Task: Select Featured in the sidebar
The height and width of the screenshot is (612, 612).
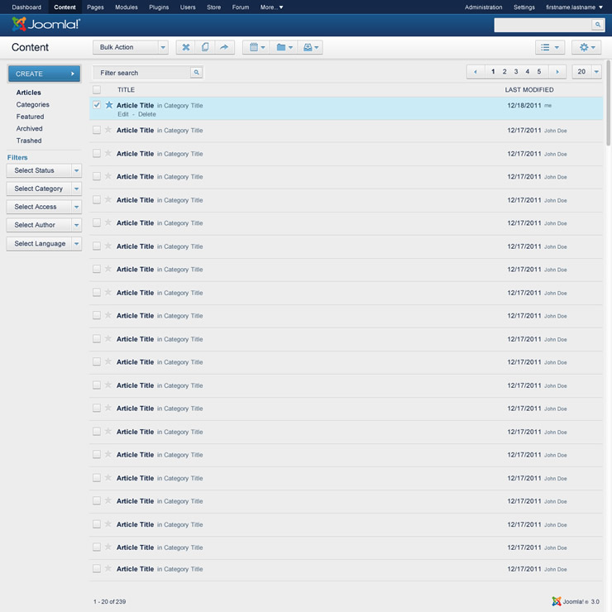Action: tap(30, 117)
